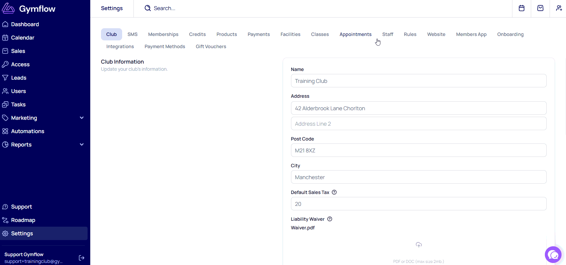
Task: Click the Support Gymflow account name
Action: coord(24,255)
